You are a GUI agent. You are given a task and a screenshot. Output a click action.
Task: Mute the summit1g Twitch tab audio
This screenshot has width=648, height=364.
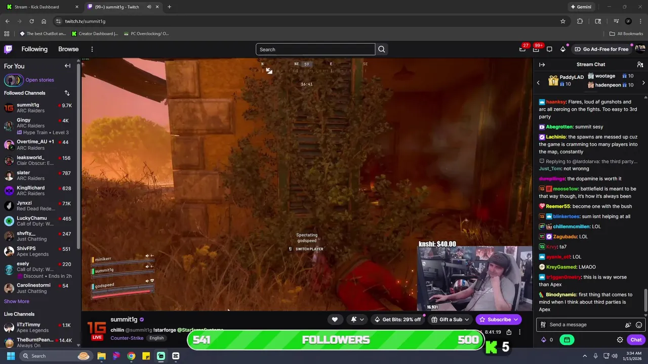click(149, 7)
